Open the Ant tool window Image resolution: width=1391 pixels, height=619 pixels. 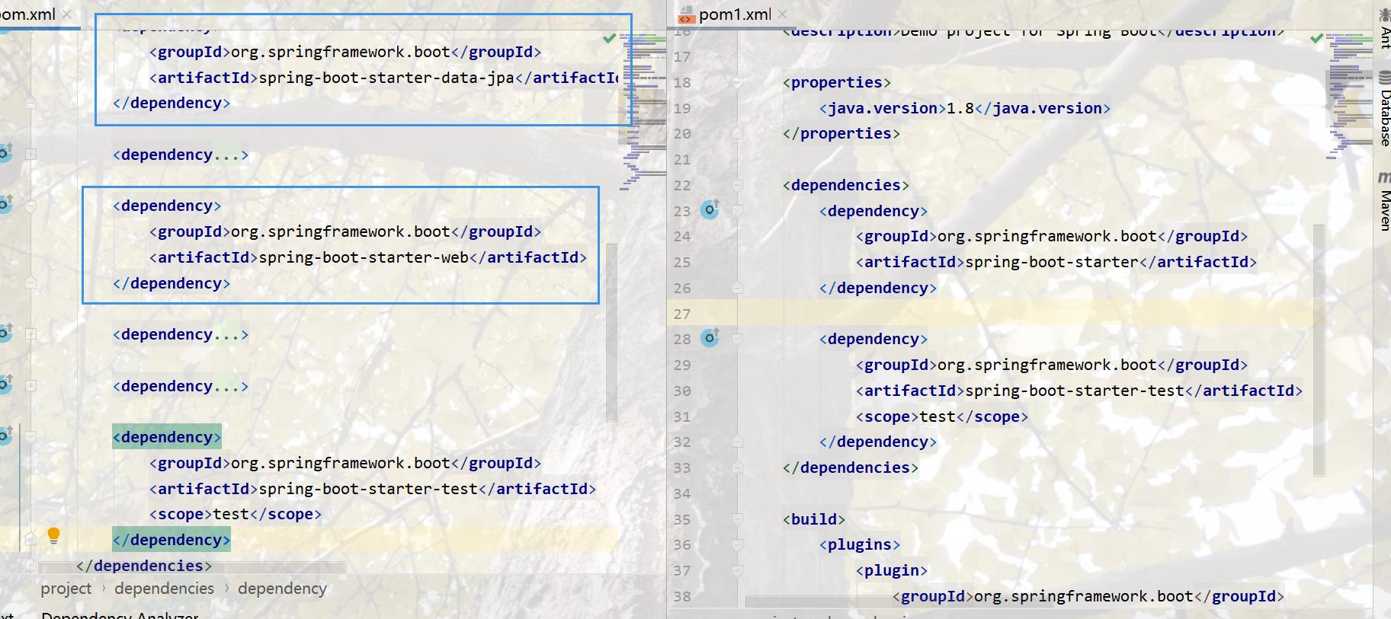pyautogui.click(x=1384, y=28)
